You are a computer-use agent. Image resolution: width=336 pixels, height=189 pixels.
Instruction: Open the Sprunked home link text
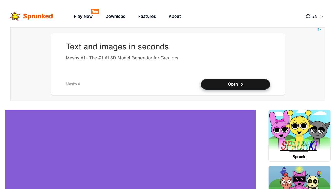coord(38,16)
